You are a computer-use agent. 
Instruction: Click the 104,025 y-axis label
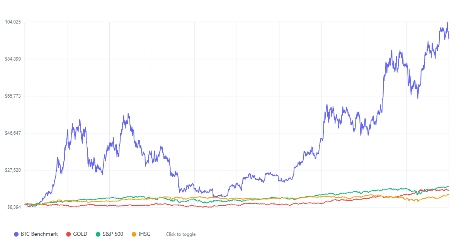(13, 22)
